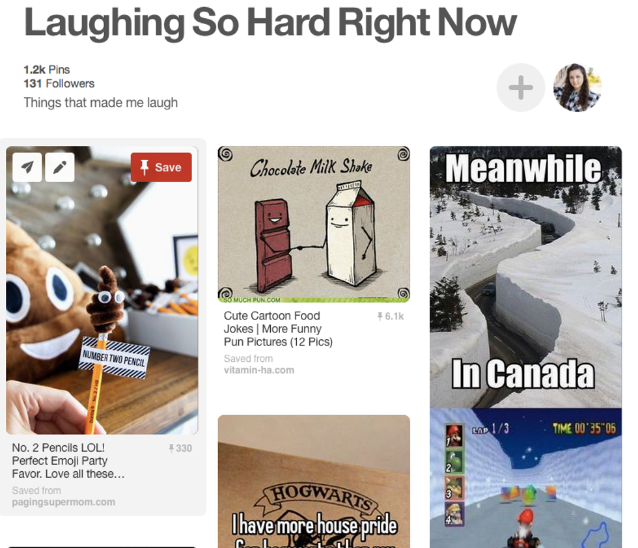Viewport: 638px width, 548px height.
Task: Click the pencil edit pin icon
Action: pyautogui.click(x=60, y=167)
